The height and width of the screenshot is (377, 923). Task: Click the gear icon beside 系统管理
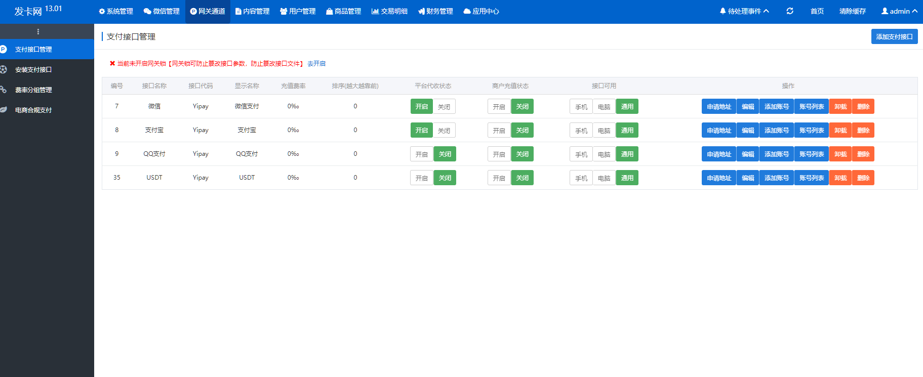[x=102, y=11]
